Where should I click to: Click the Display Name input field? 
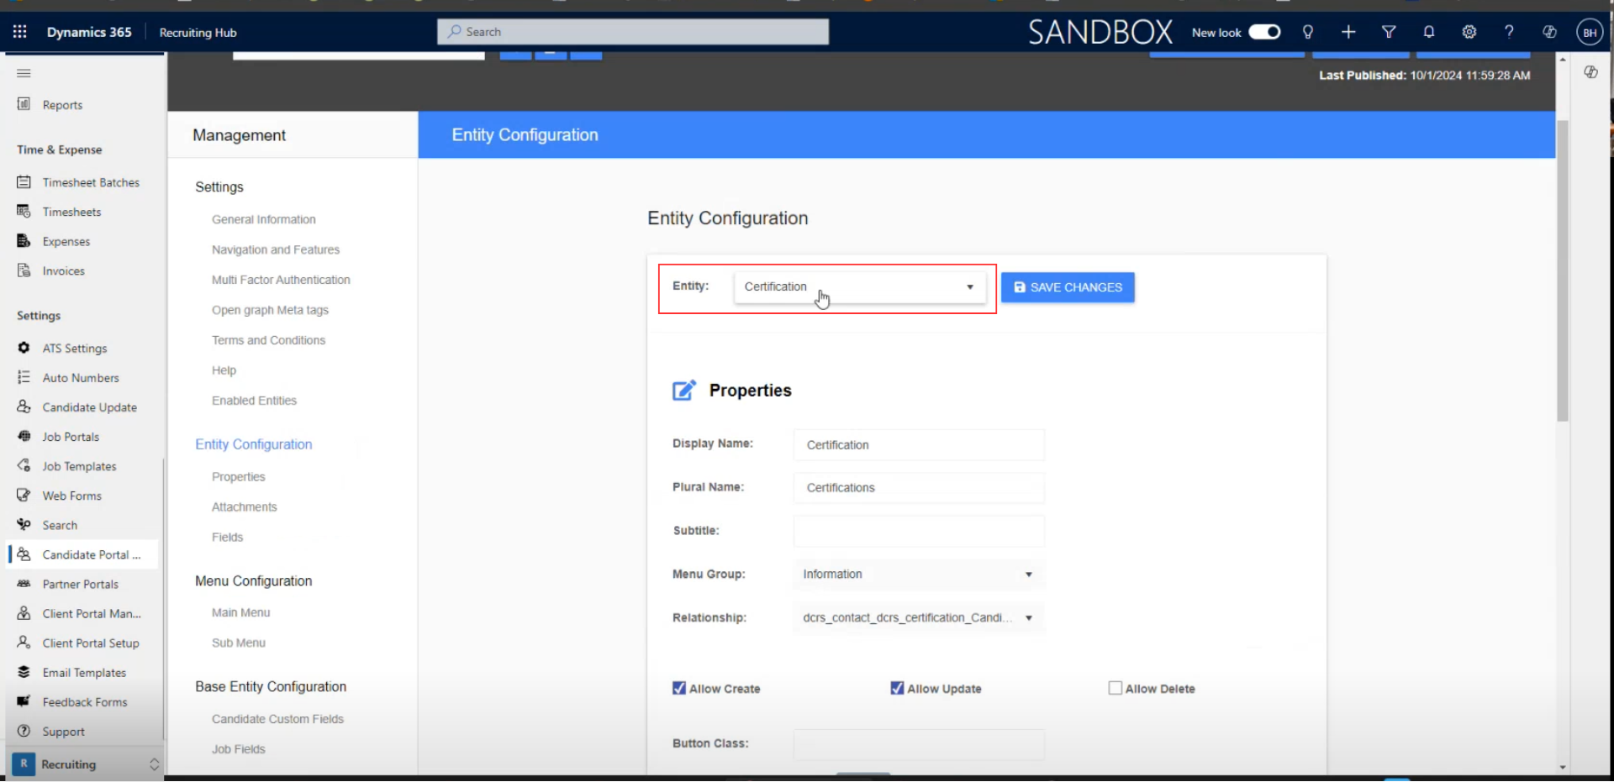919,445
